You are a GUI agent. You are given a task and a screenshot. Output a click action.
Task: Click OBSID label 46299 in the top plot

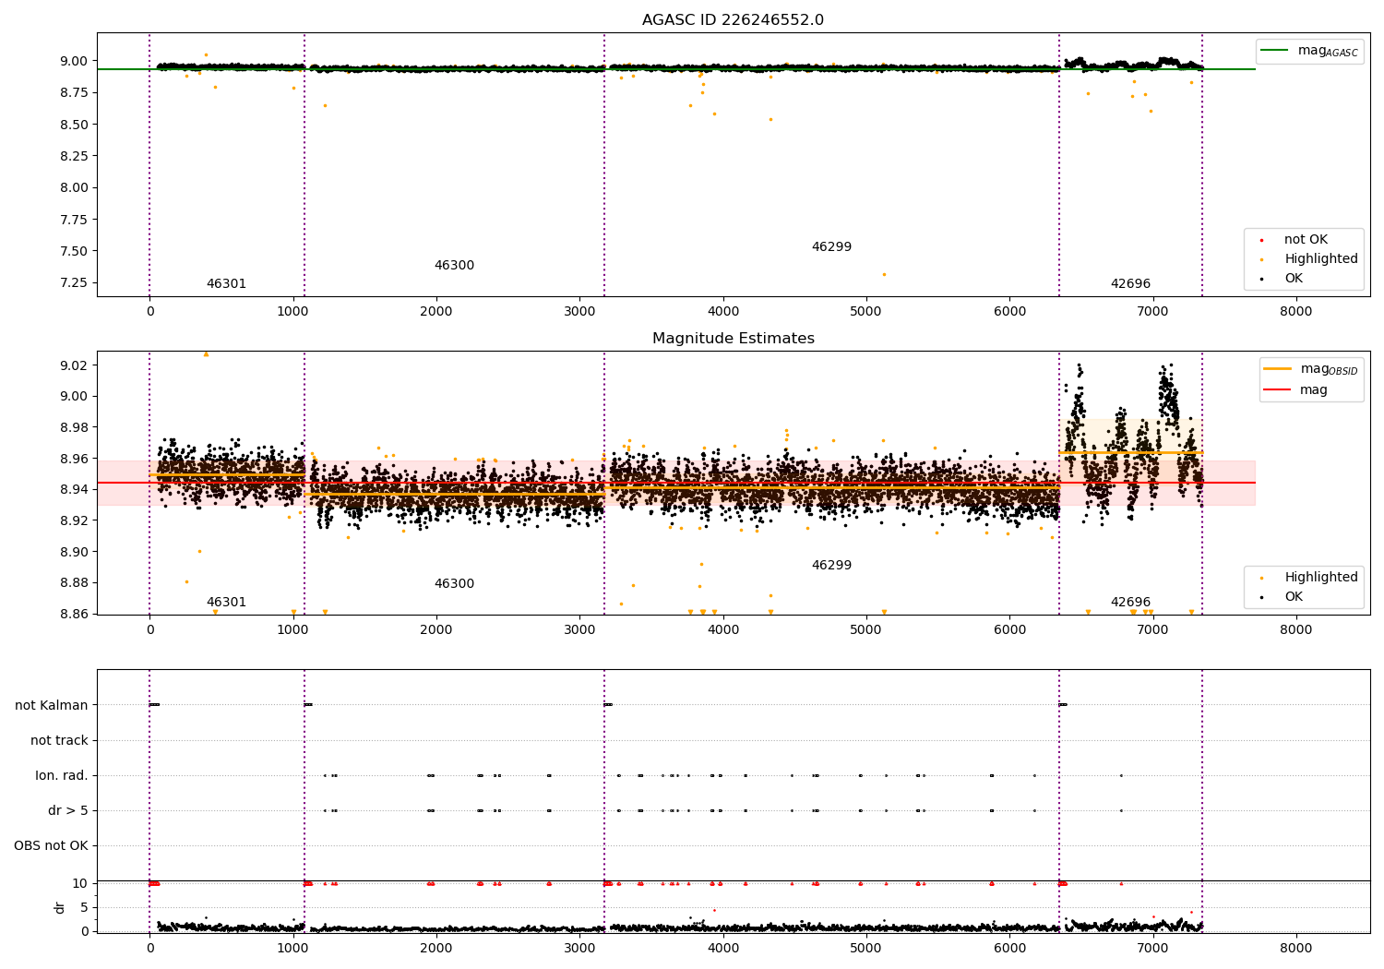pos(831,247)
